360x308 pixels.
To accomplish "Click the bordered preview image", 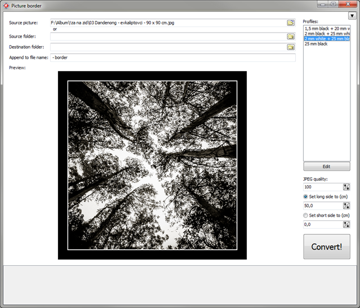I will 152,166.
